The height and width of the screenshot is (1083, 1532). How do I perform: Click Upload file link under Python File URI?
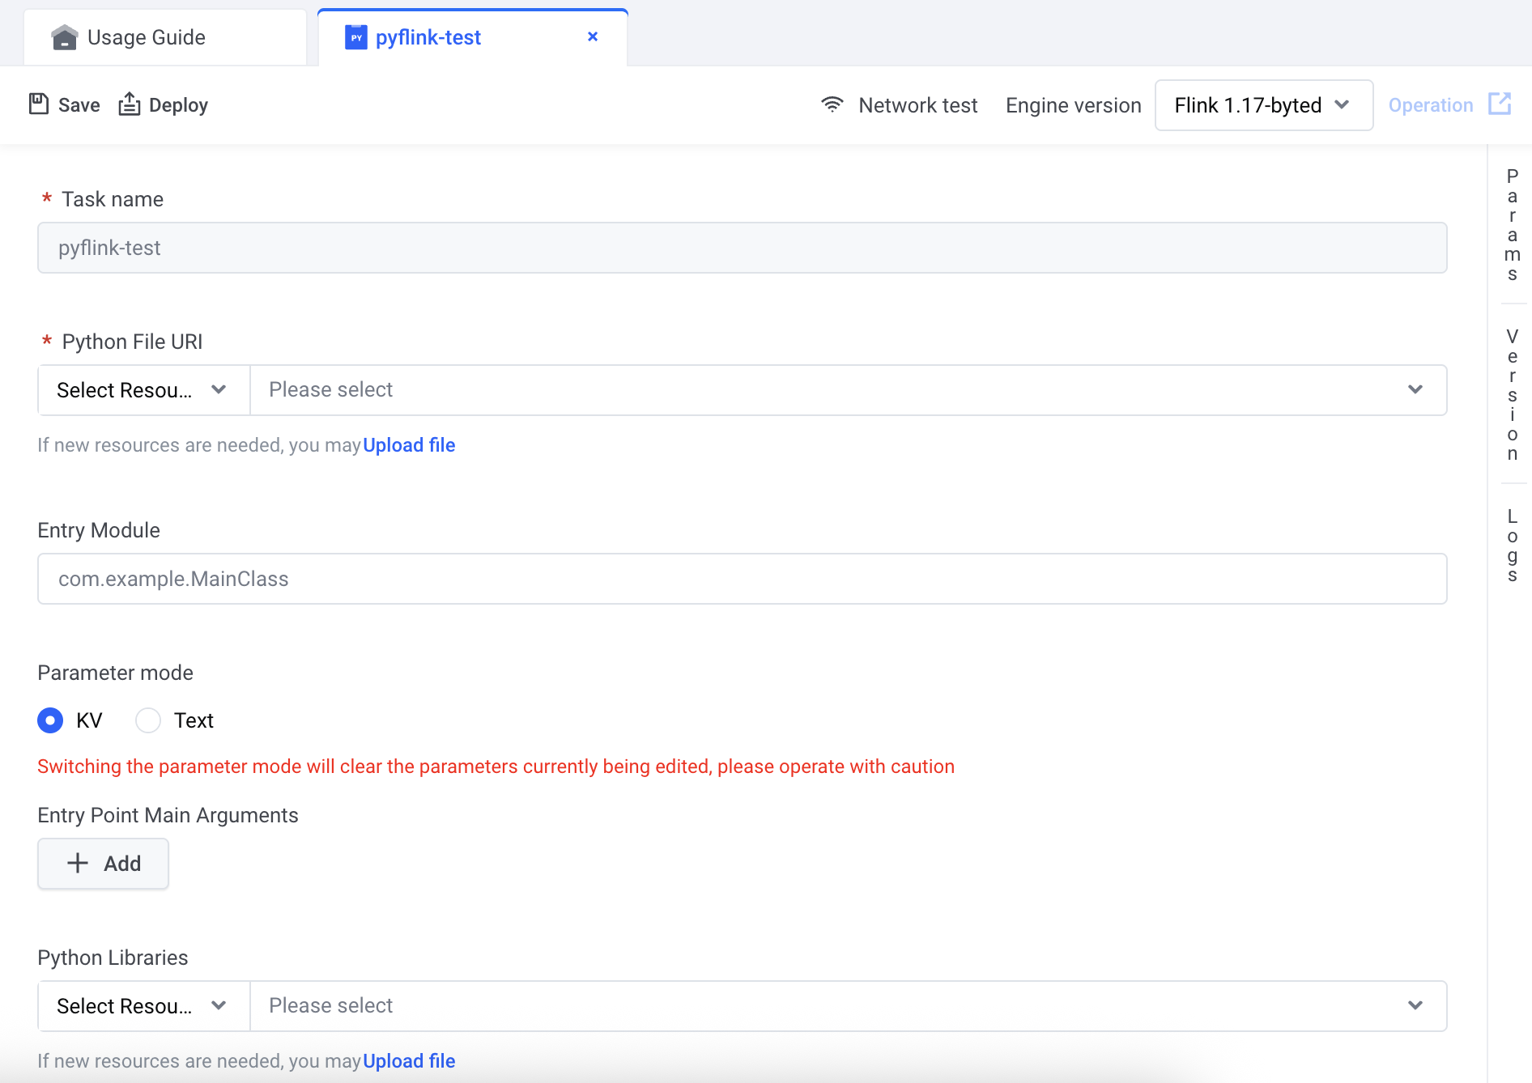pos(409,445)
